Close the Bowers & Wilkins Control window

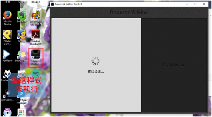204,4
